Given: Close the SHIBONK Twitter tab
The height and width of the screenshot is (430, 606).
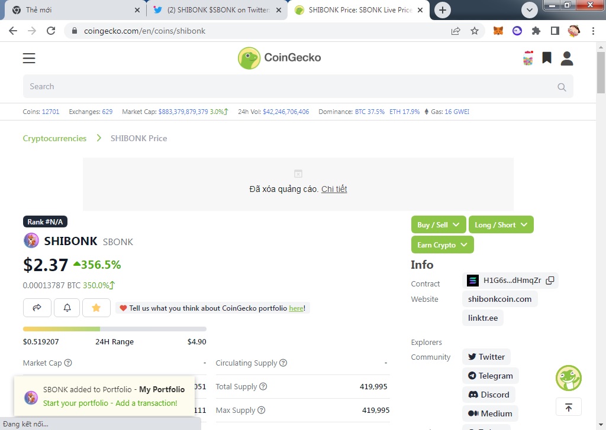Looking at the screenshot, I should coord(278,10).
